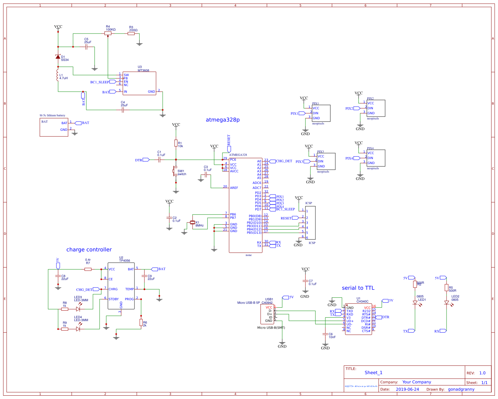Select the PIX2 neopixel component
Image resolution: width=498 pixels, height=399 pixels.
(376, 108)
